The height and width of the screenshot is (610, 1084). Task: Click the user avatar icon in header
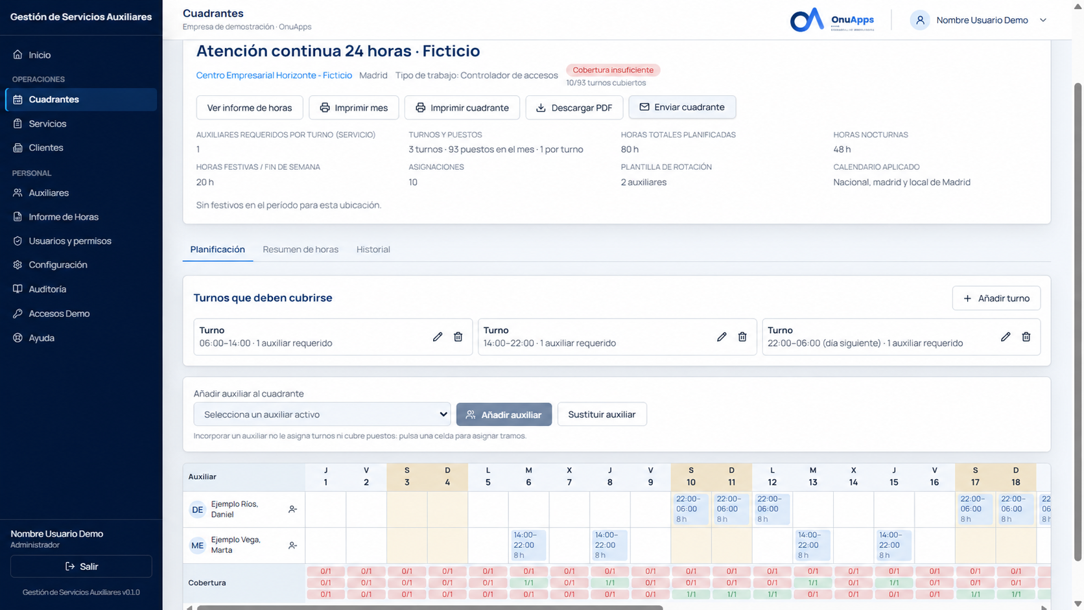tap(920, 20)
